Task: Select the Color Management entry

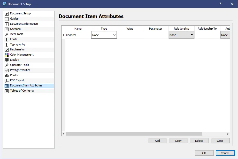Action: [x=29, y=55]
